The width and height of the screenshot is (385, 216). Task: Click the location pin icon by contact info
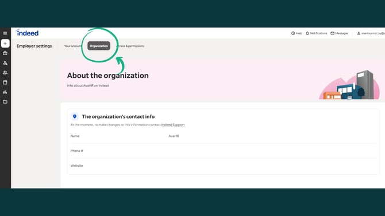tap(75, 116)
